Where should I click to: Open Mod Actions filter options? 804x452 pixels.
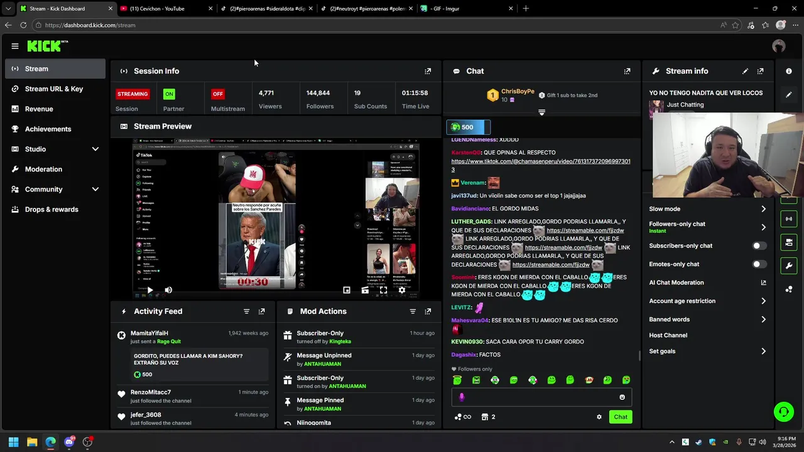413,311
